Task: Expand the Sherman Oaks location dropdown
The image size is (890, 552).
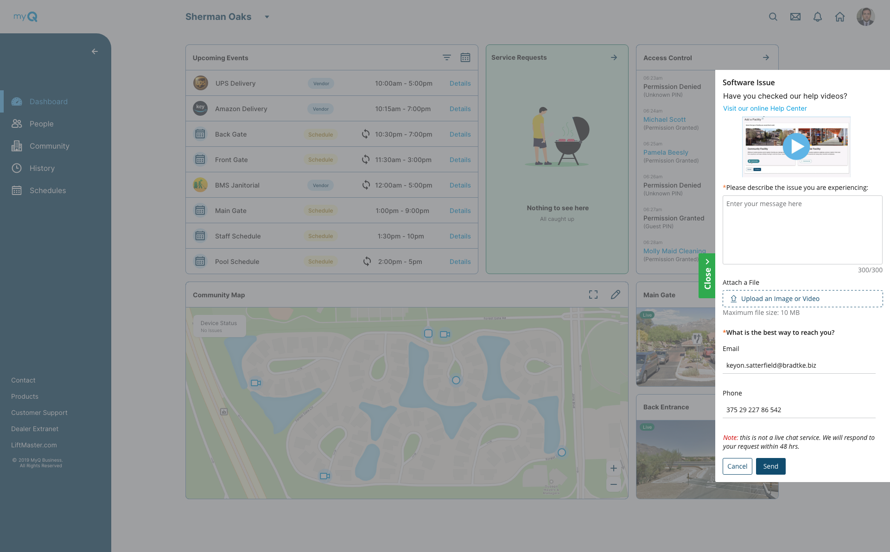Action: pyautogui.click(x=267, y=17)
